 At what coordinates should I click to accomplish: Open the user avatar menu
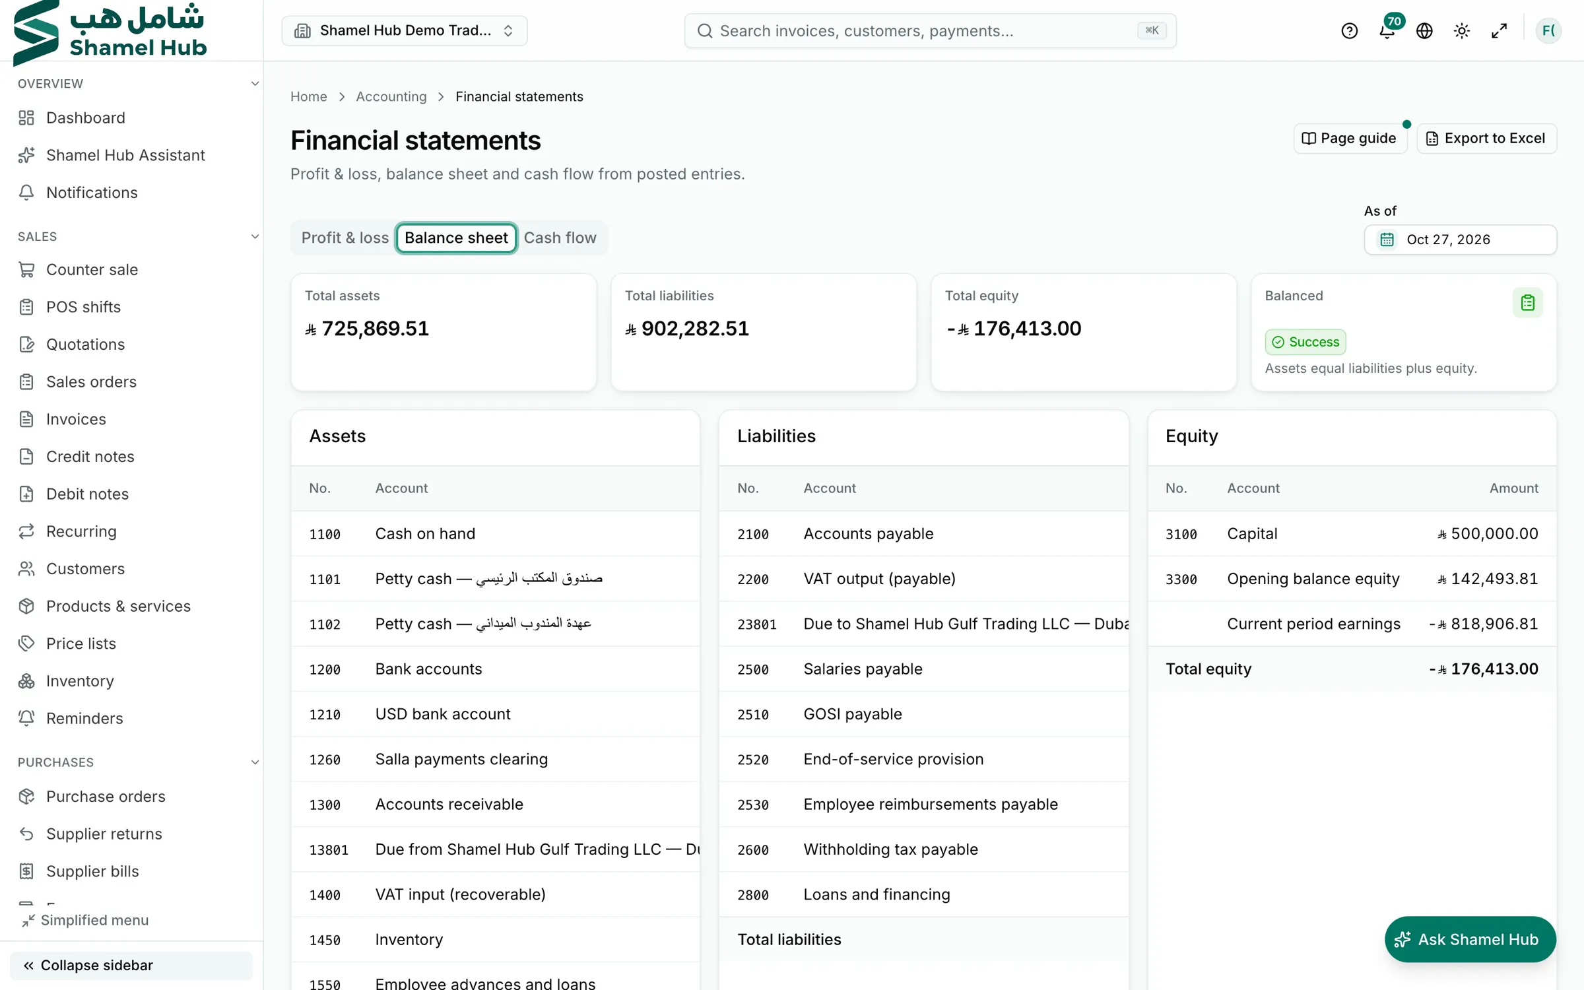pos(1548,31)
